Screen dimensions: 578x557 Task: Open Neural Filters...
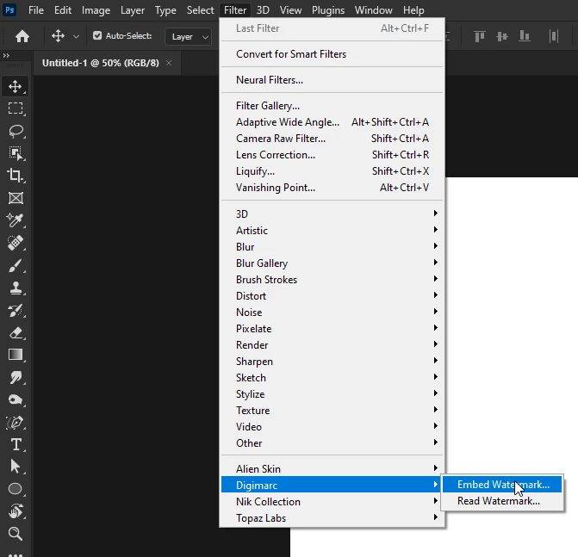click(332, 79)
